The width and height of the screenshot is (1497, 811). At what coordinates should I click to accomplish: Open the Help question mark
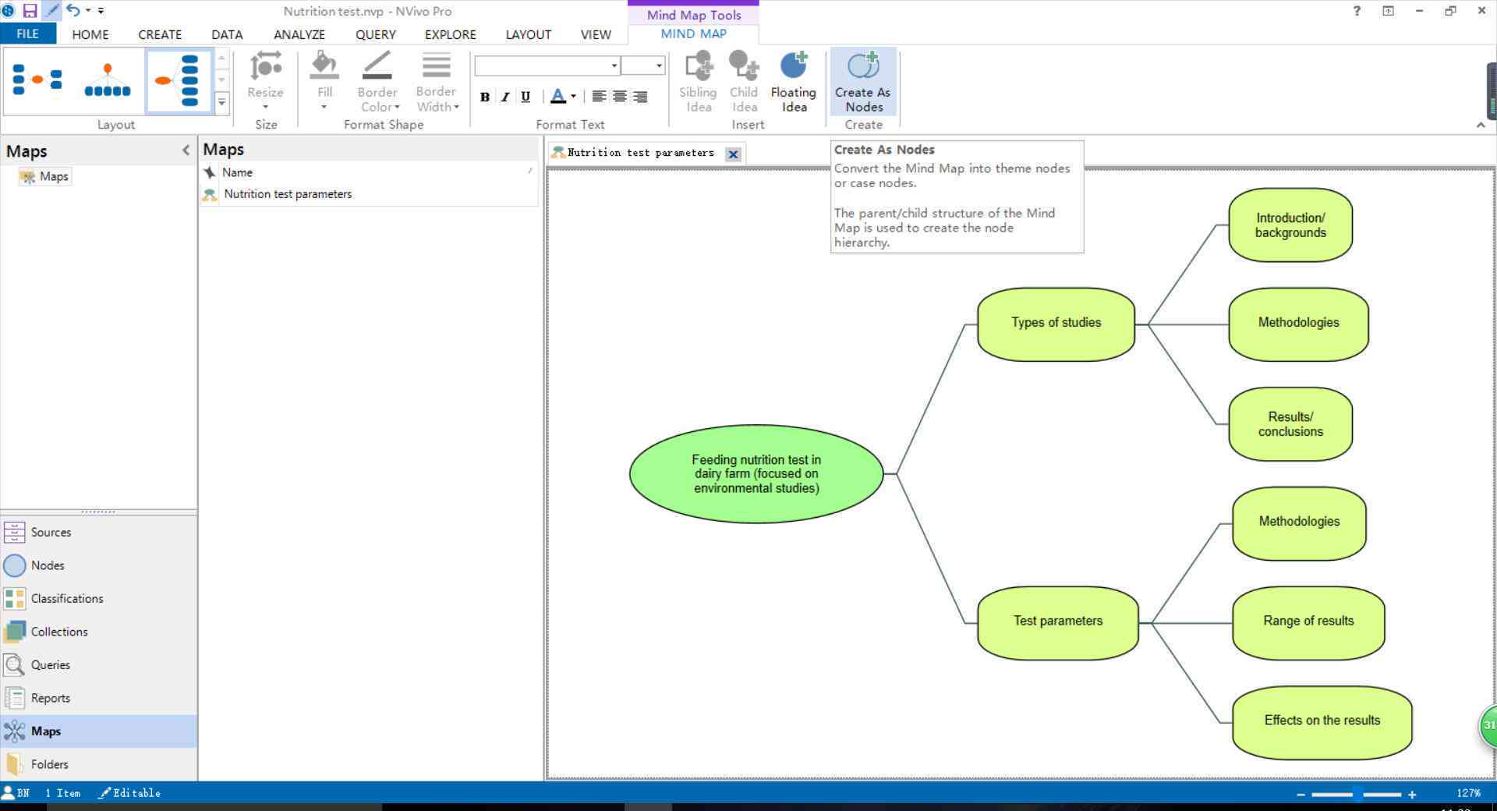[x=1357, y=11]
